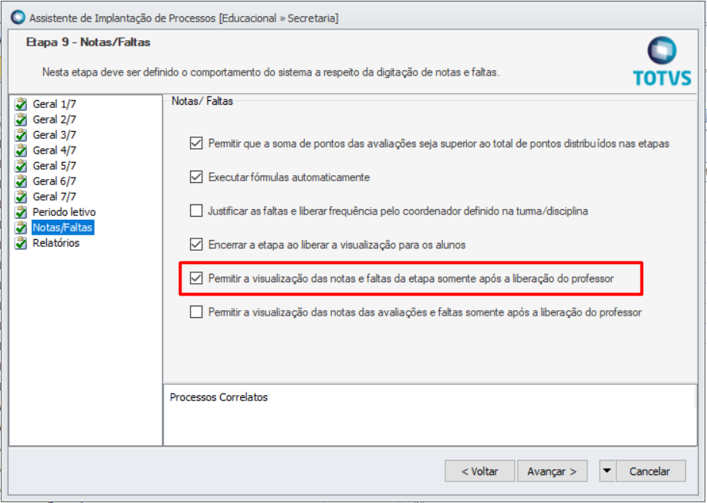This screenshot has height=503, width=707.
Task: Enable 'Justificar as faltas e liberar frequência' checkbox
Action: pos(196,211)
